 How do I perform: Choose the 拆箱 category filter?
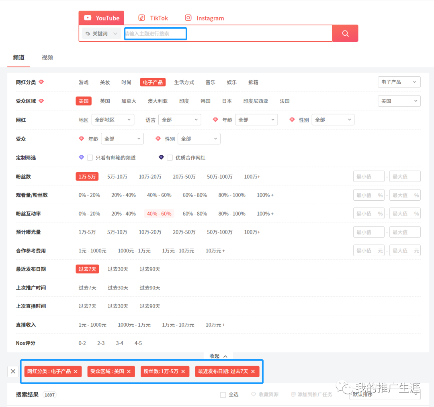click(253, 82)
